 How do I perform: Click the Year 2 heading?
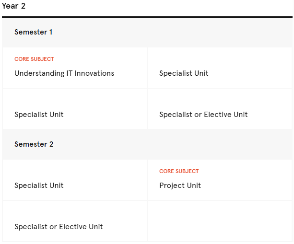pos(13,6)
